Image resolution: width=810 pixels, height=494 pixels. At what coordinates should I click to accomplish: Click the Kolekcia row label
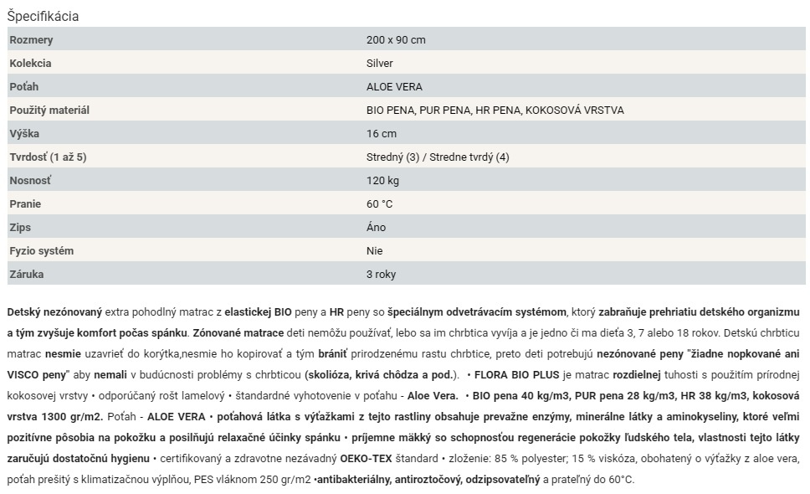[x=30, y=64]
